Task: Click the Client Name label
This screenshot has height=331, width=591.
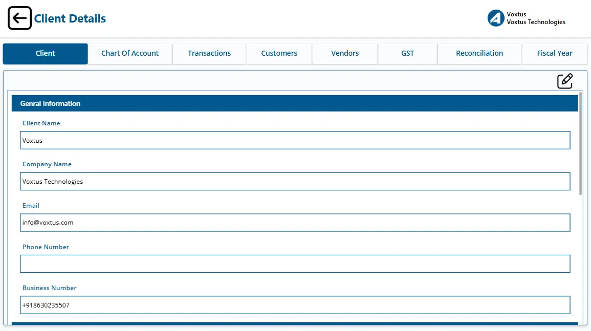Action: [41, 123]
